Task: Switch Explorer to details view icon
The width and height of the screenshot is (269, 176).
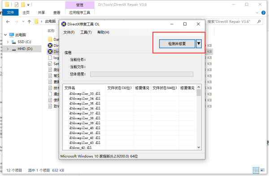Action: pyautogui.click(x=256, y=170)
